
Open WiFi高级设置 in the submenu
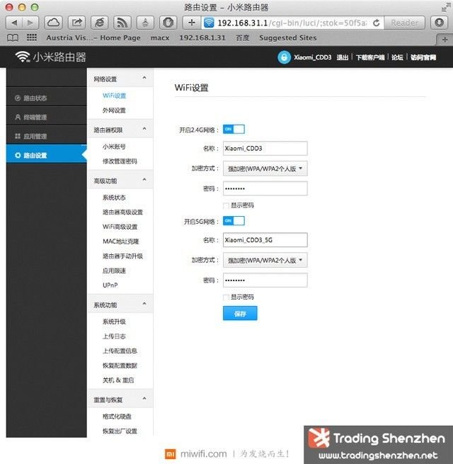[120, 227]
